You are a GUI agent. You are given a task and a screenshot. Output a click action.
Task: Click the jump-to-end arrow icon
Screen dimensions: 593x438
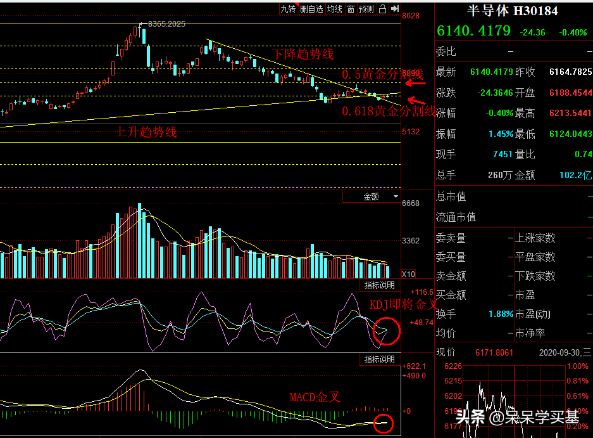pyautogui.click(x=395, y=9)
